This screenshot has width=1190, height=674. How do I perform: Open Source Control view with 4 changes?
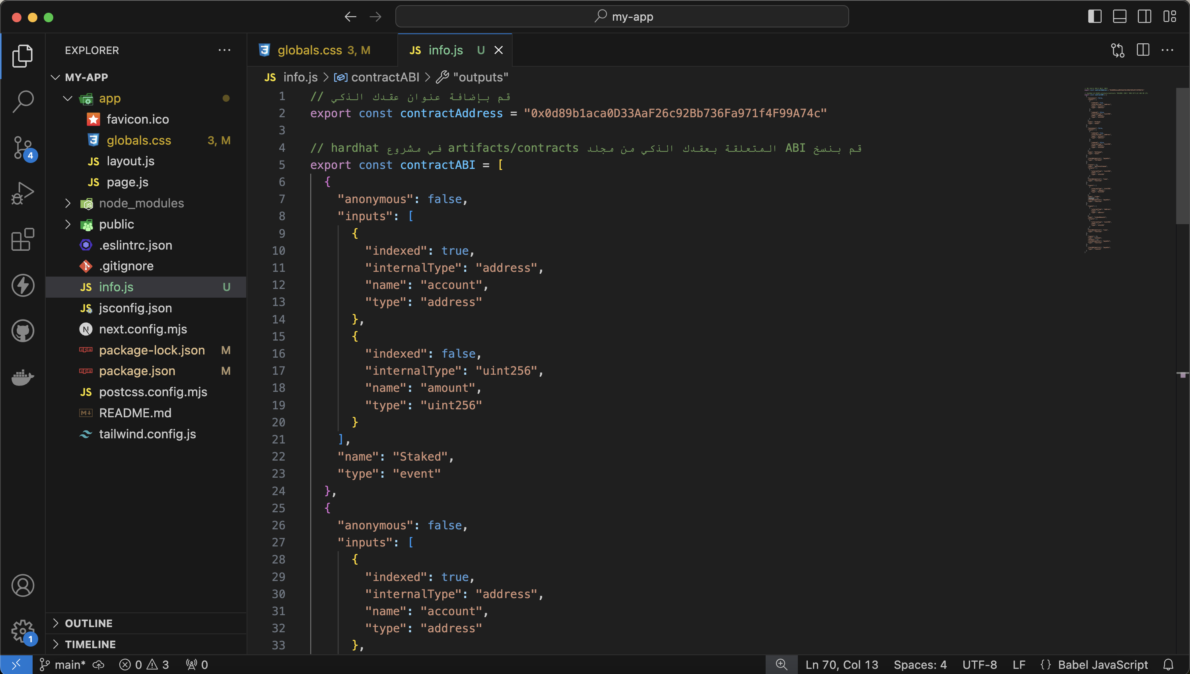[22, 148]
